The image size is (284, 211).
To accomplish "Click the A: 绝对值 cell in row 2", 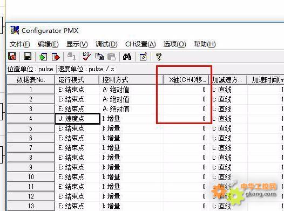I will click(132, 99).
